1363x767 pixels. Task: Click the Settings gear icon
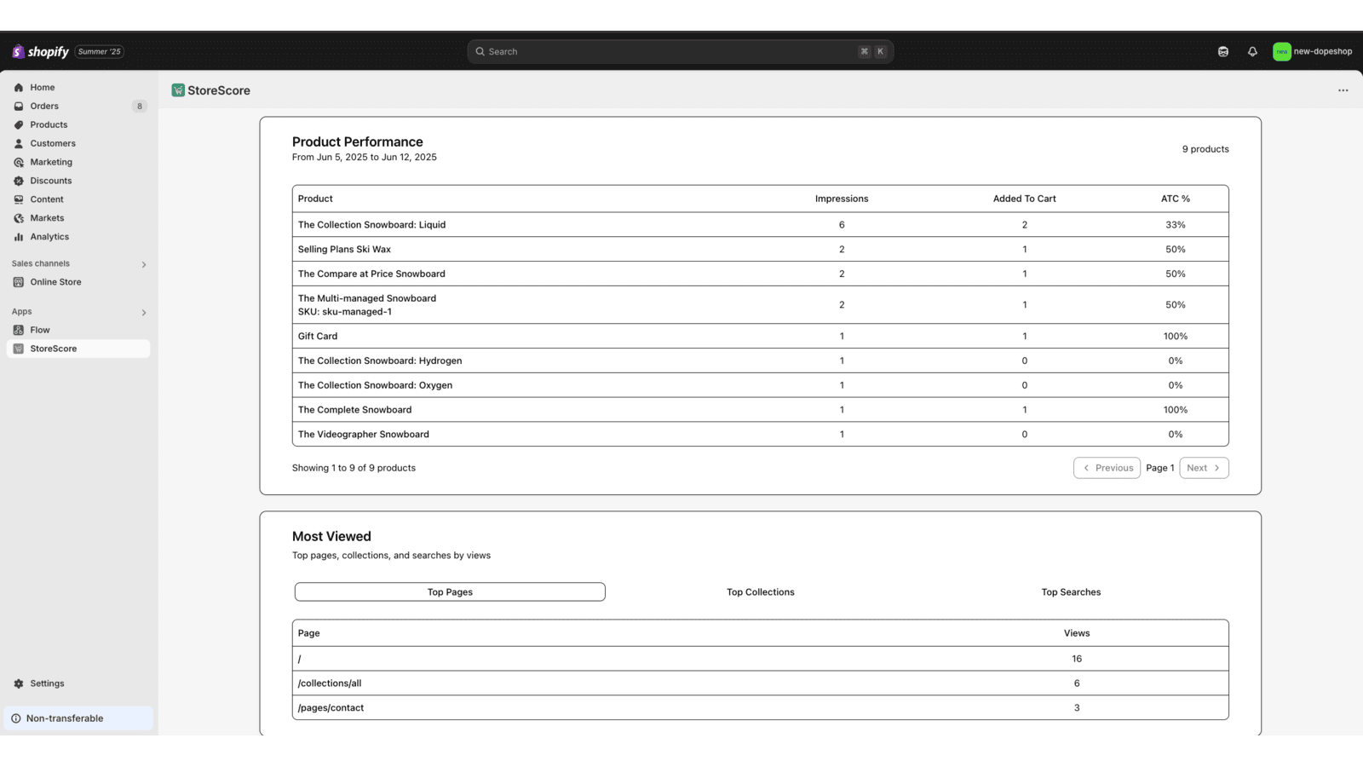(19, 683)
